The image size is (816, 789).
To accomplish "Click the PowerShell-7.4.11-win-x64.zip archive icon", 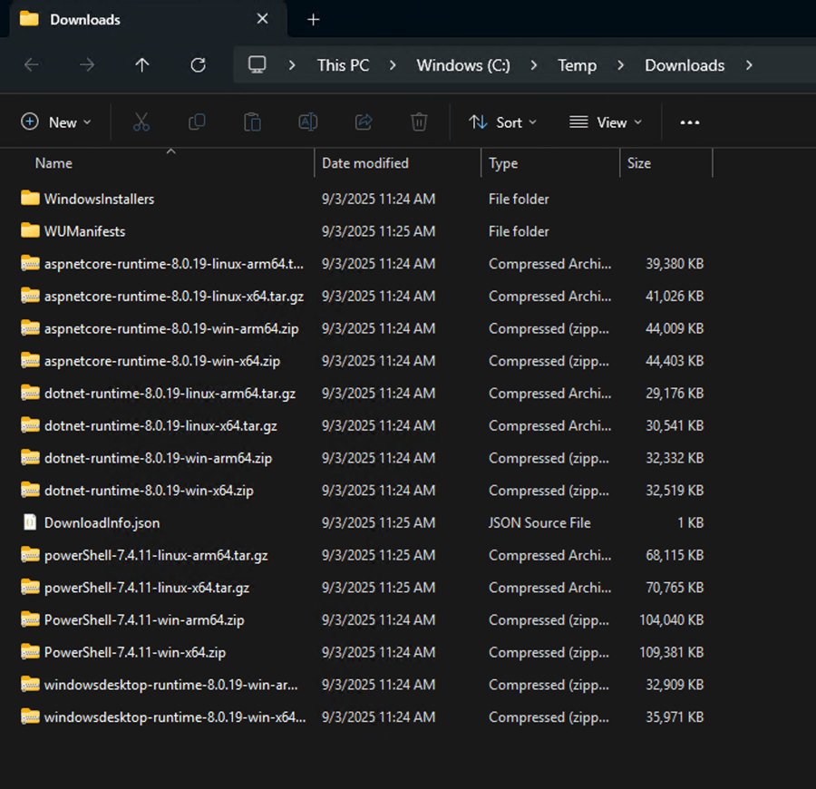I will 30,651.
